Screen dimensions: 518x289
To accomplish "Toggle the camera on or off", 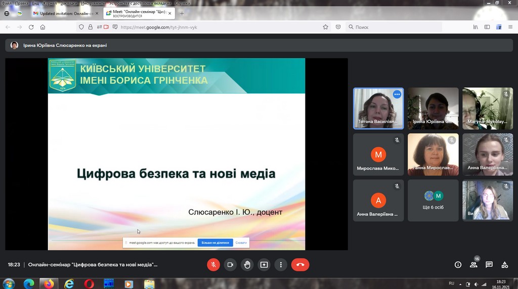I will coord(230,265).
